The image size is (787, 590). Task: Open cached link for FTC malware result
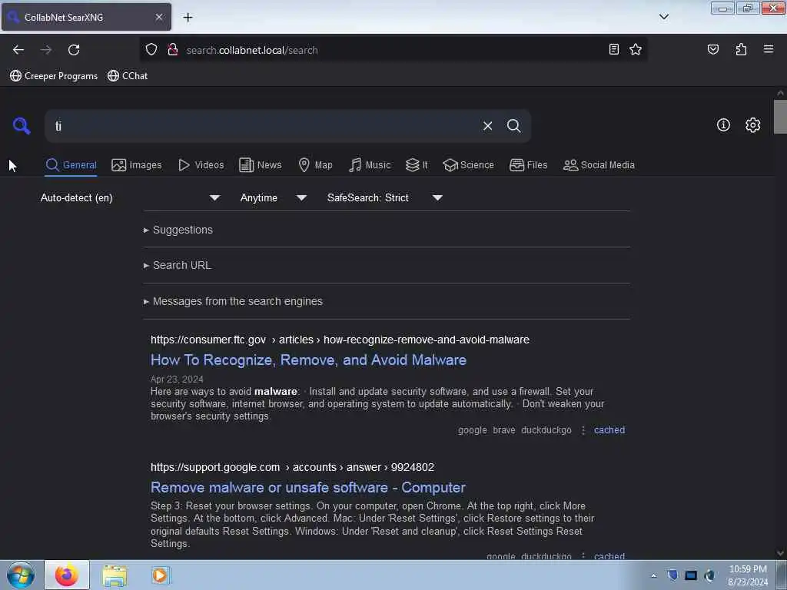(x=609, y=430)
